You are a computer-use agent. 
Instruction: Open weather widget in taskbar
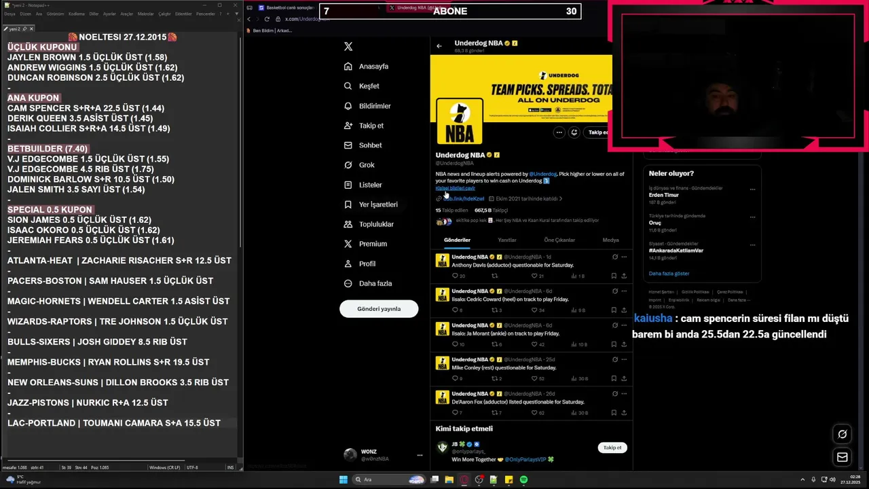(24, 479)
